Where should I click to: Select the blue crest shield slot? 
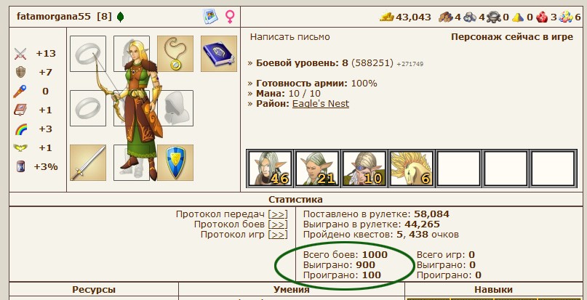(x=175, y=163)
